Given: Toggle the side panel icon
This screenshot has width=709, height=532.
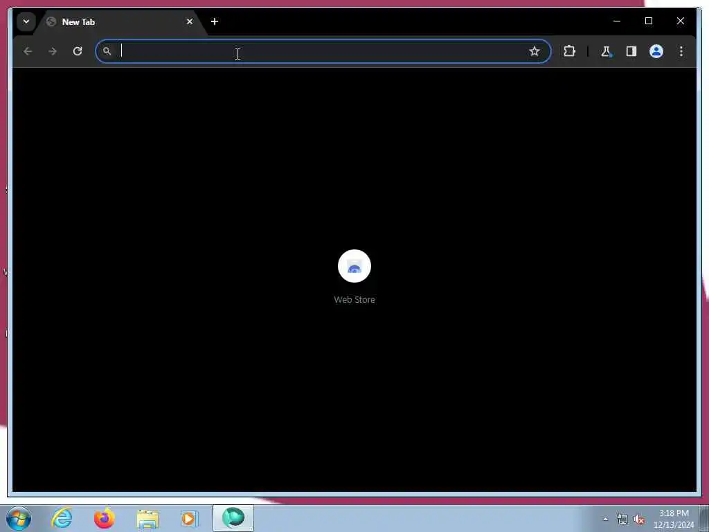Looking at the screenshot, I should click(631, 51).
